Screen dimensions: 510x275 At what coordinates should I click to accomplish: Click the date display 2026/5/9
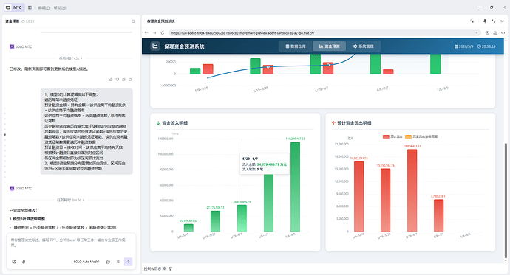coord(464,46)
